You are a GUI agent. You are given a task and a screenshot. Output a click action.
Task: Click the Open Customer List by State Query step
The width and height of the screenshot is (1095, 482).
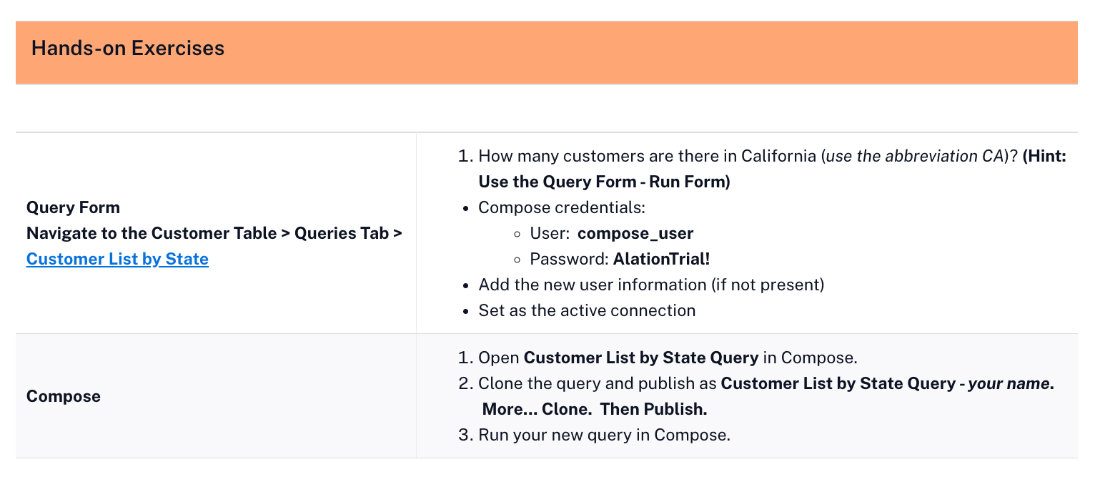click(x=667, y=358)
